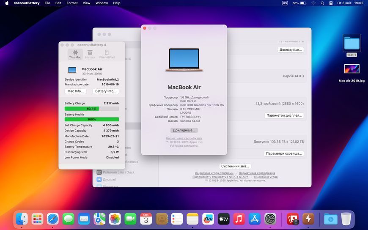Open the Format menu
The image size is (368, 230).
pos(72,3)
